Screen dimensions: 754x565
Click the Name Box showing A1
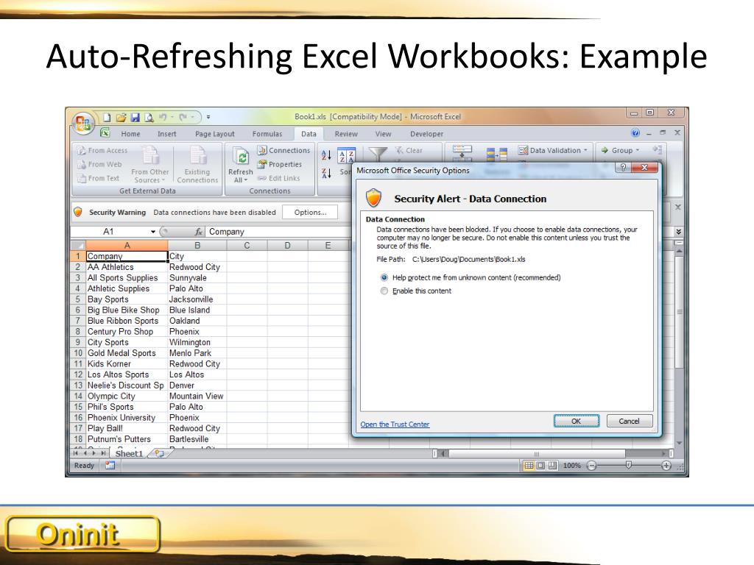pos(110,232)
